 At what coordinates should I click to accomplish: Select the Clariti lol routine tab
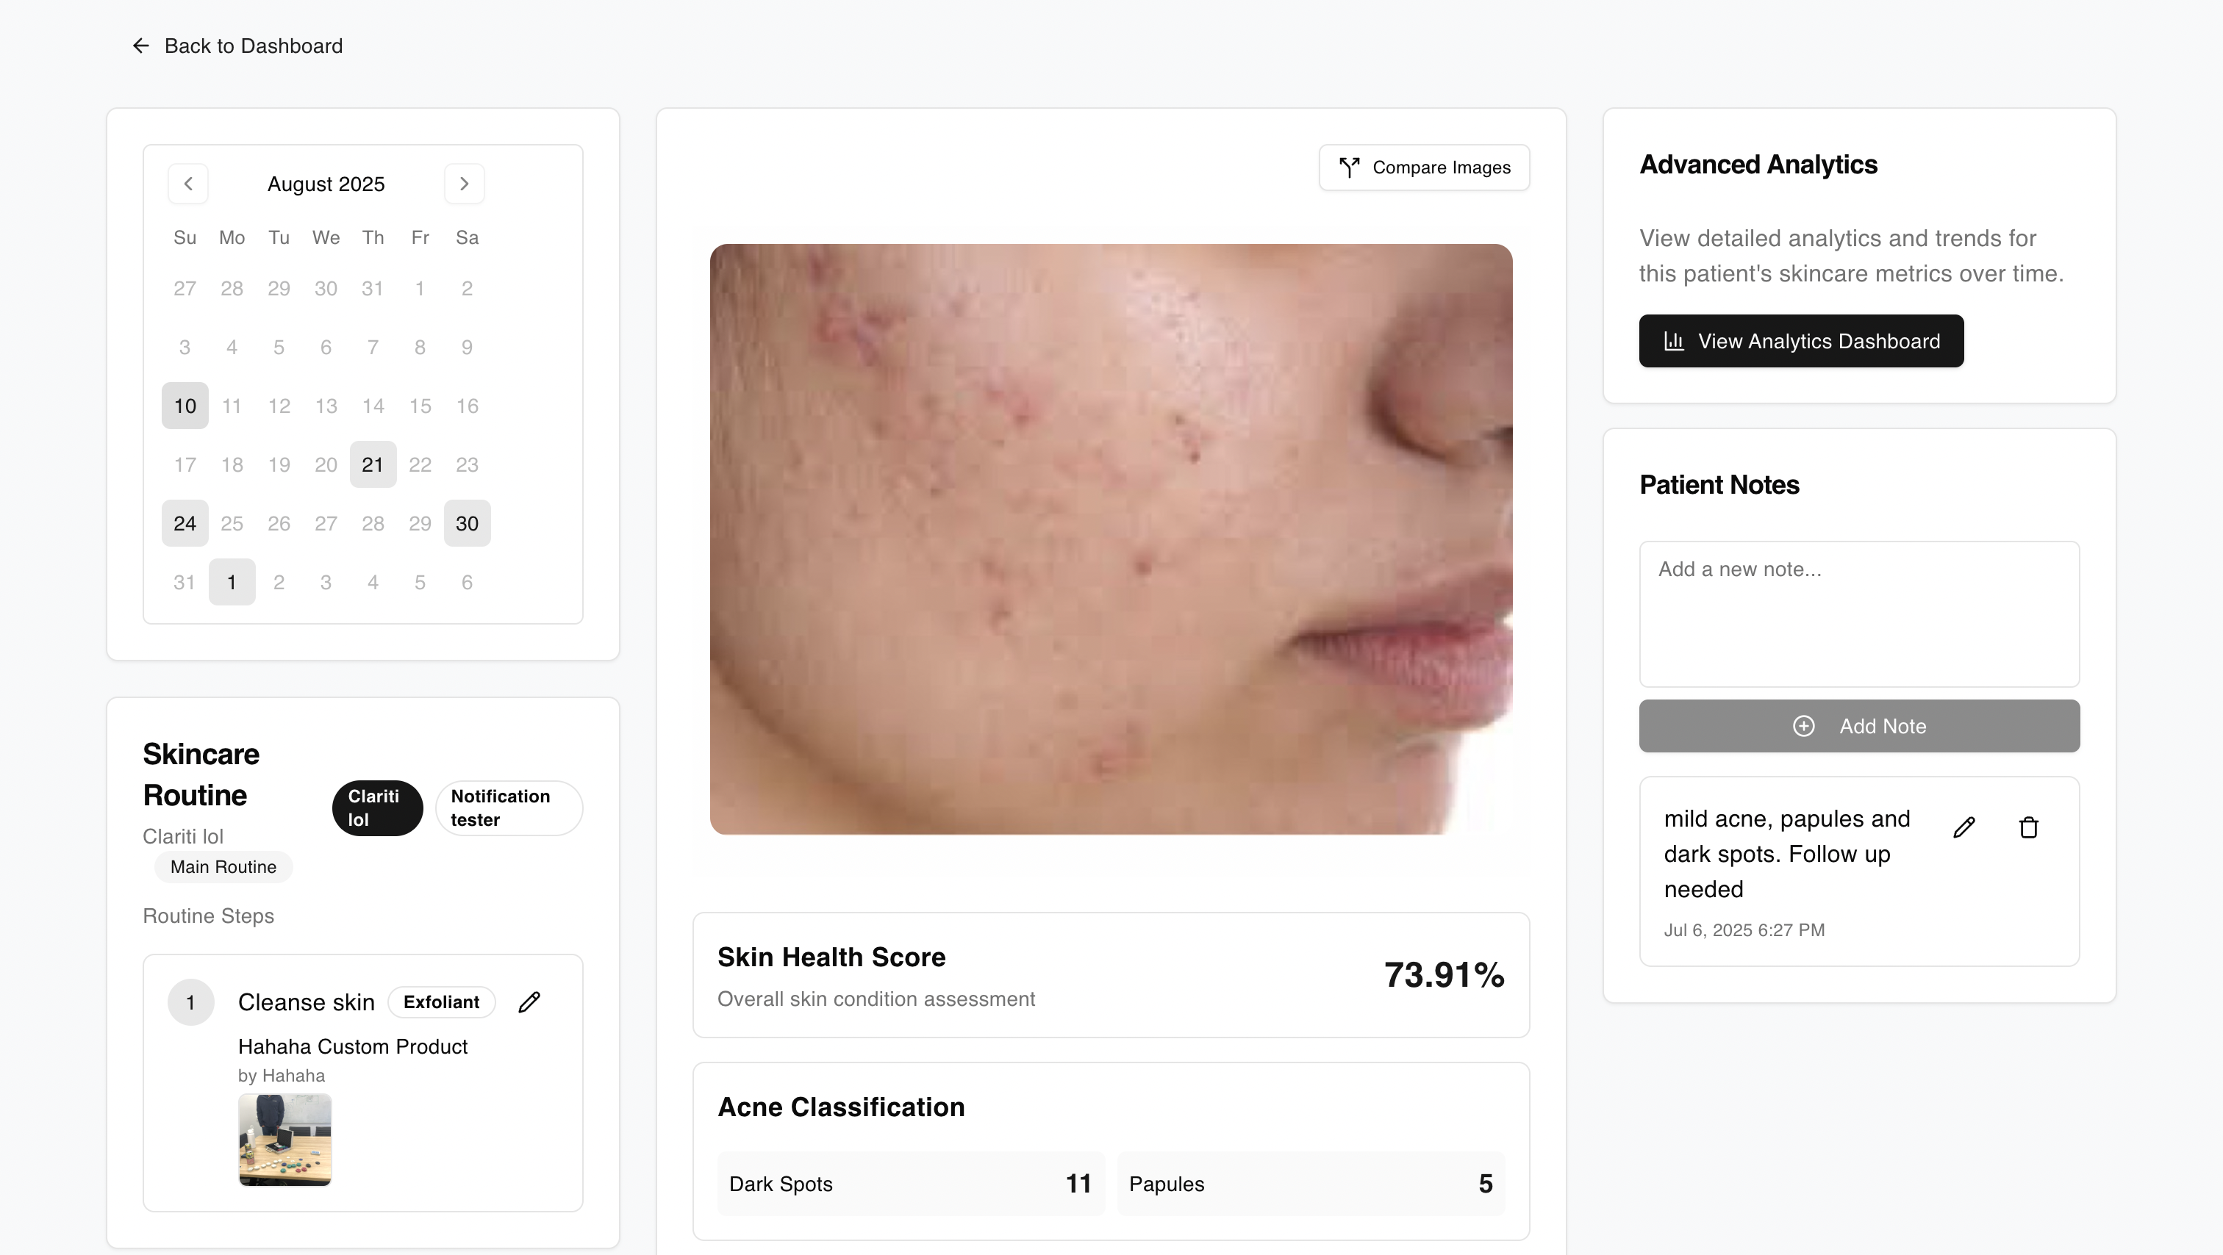377,808
